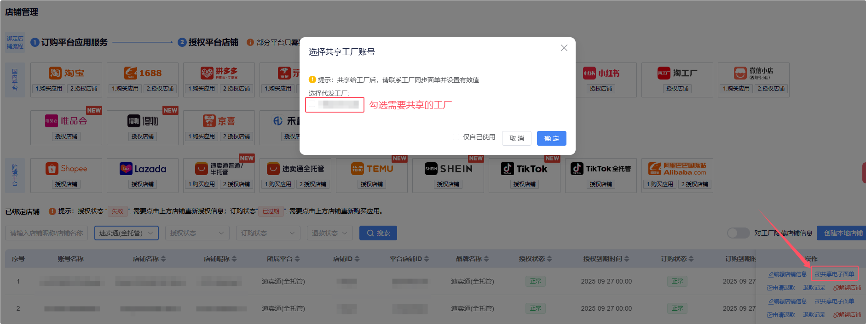Click the 唯品会 platform logo
866x324 pixels.
point(66,121)
